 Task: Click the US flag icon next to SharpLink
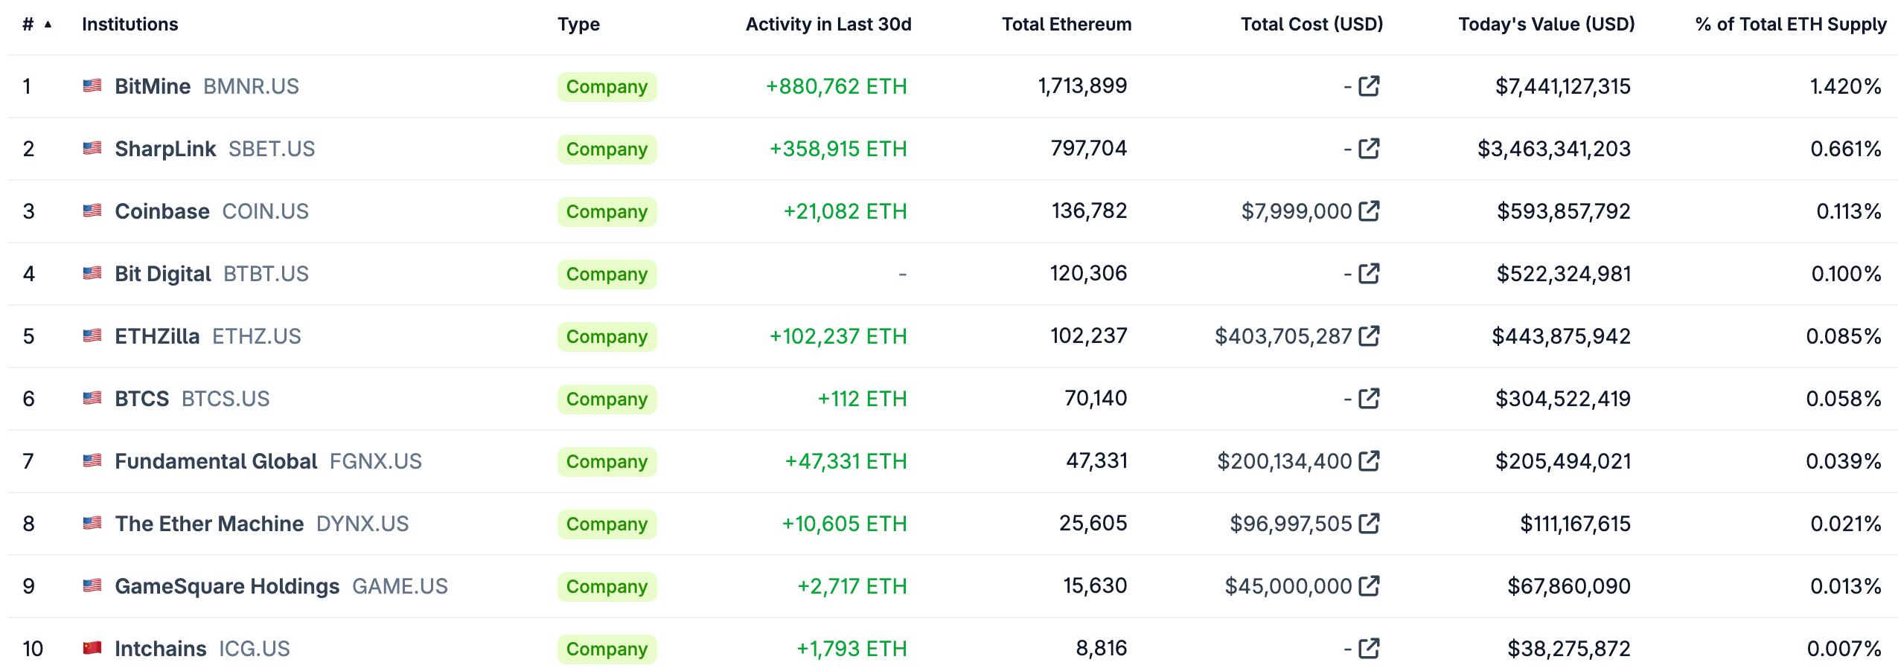pyautogui.click(x=92, y=149)
